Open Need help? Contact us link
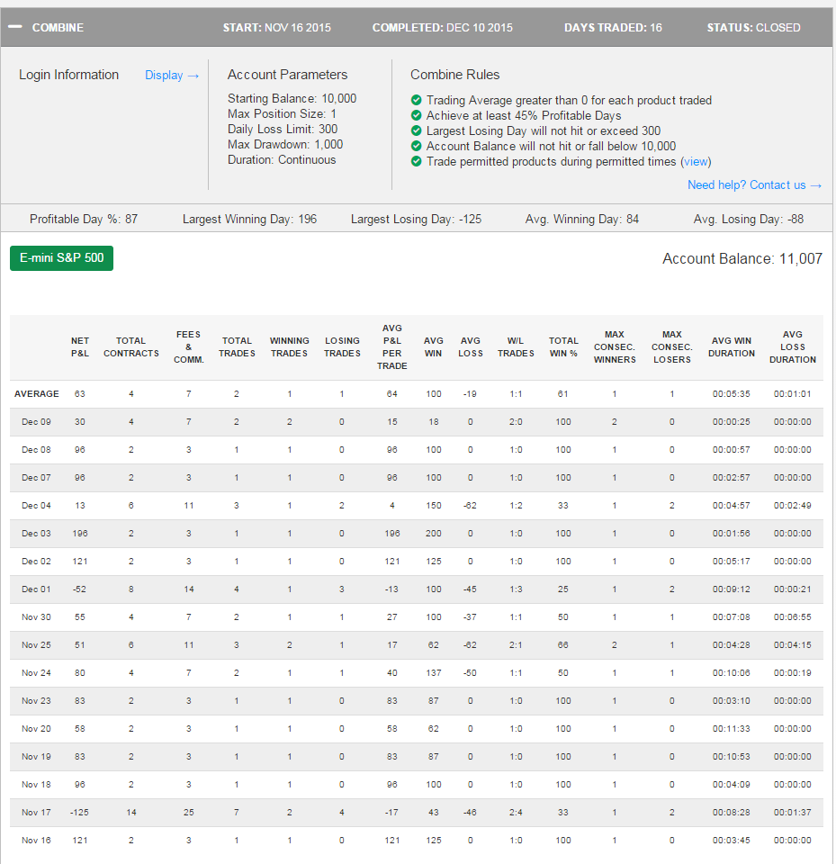836x864 pixels. click(754, 185)
